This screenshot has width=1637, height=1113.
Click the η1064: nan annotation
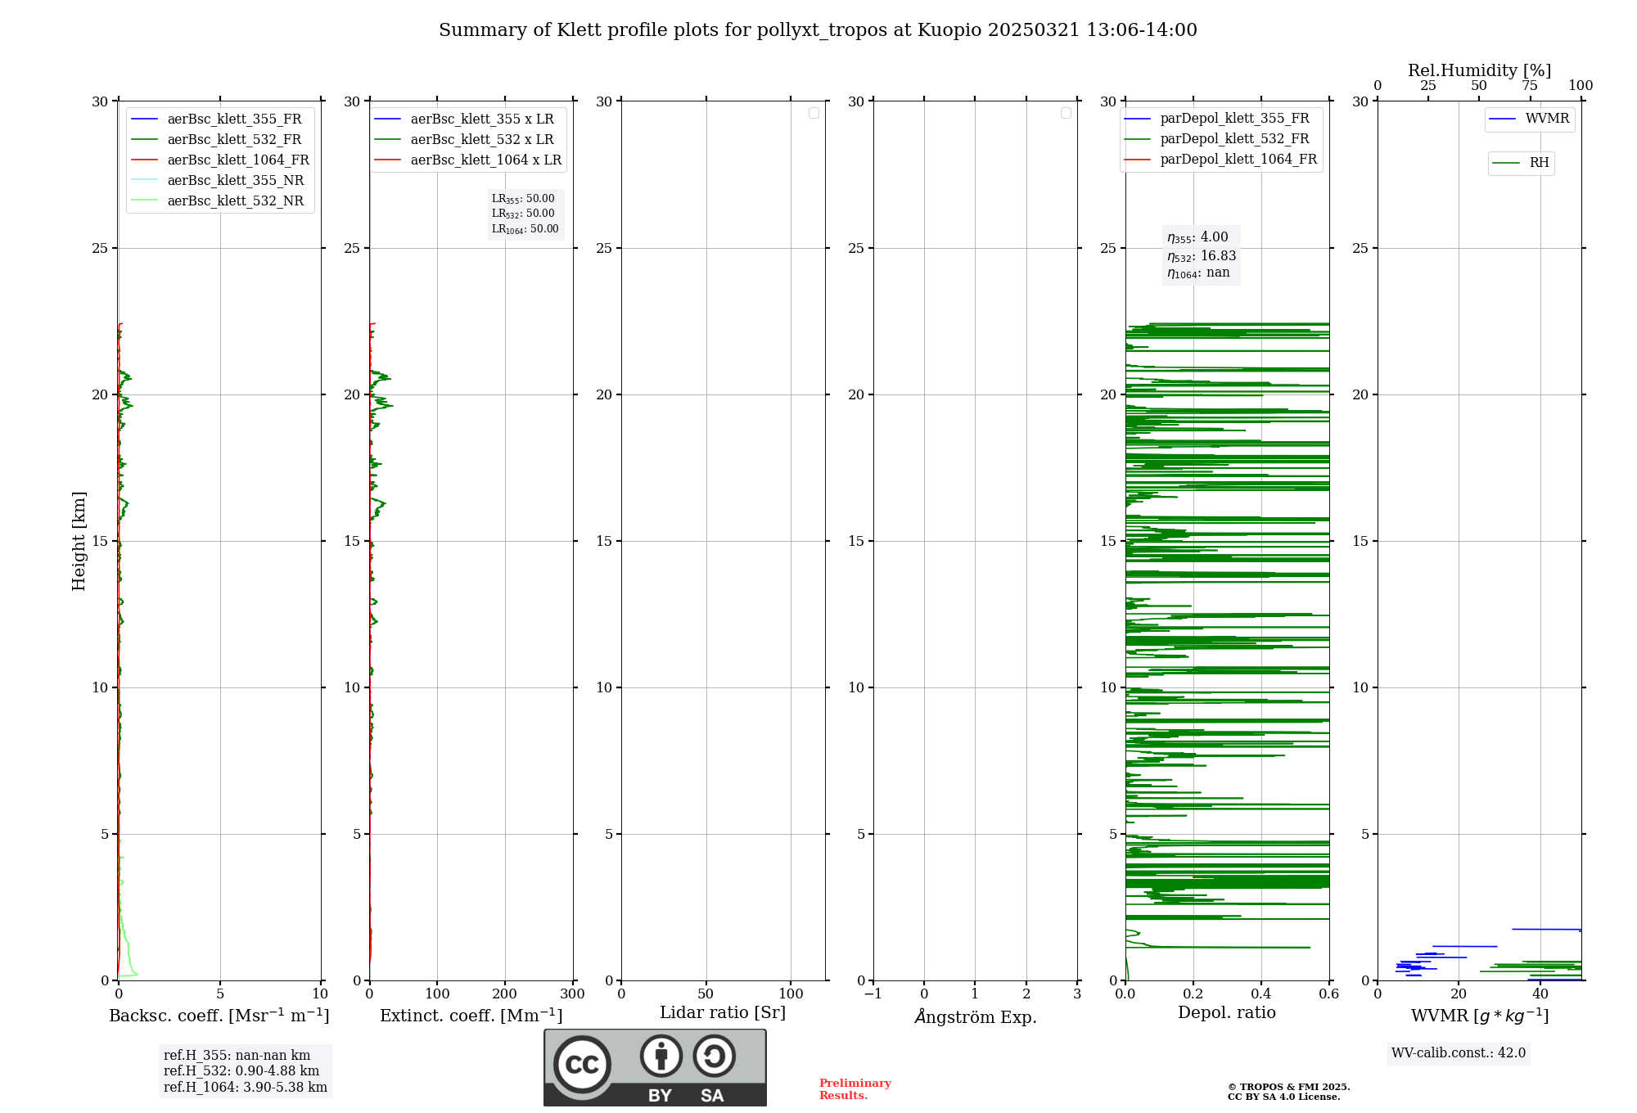coord(1198,273)
